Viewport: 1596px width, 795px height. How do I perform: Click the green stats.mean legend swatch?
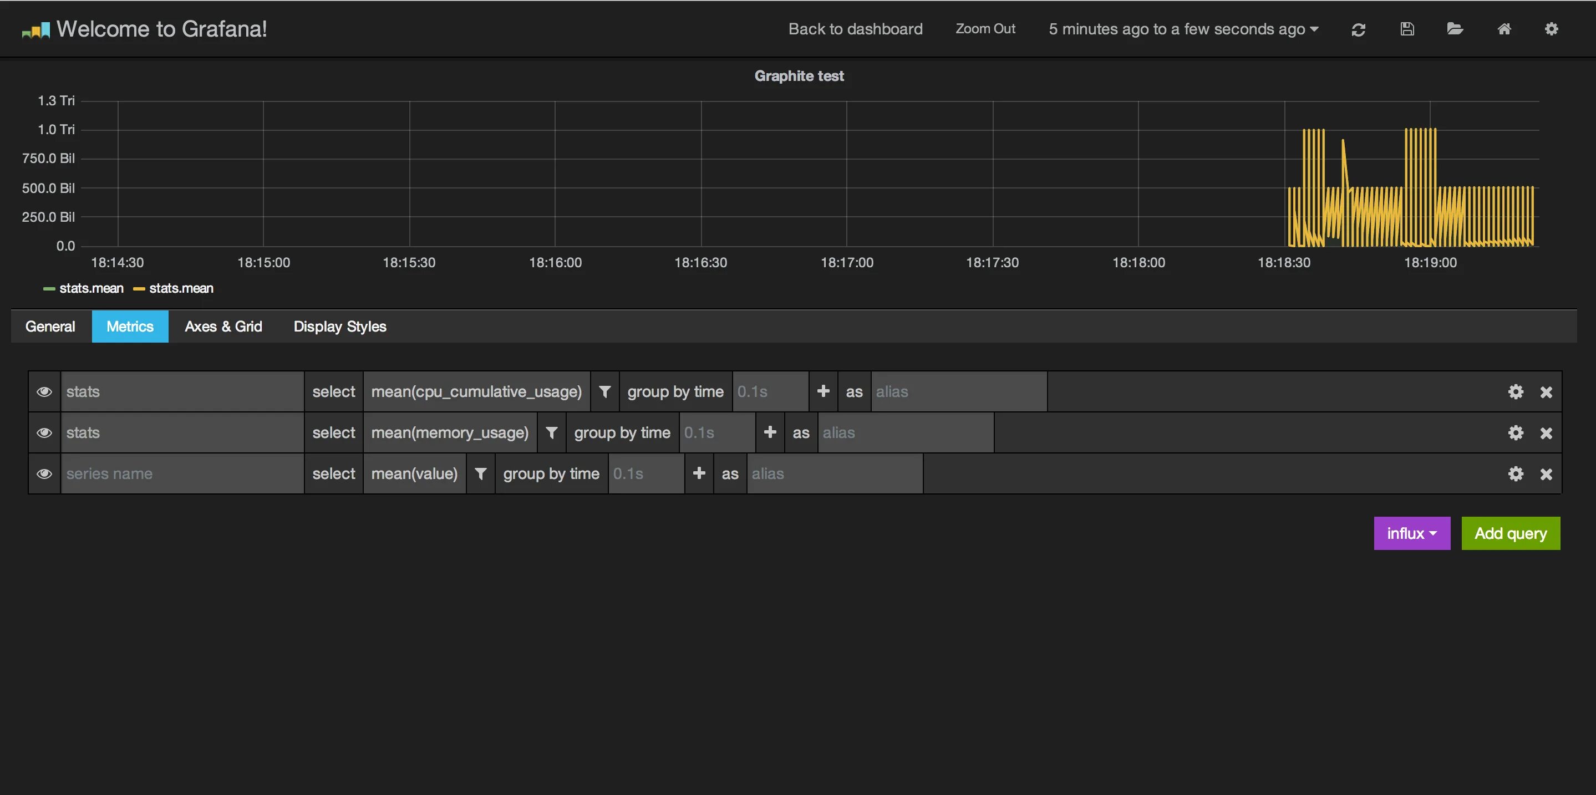point(49,289)
